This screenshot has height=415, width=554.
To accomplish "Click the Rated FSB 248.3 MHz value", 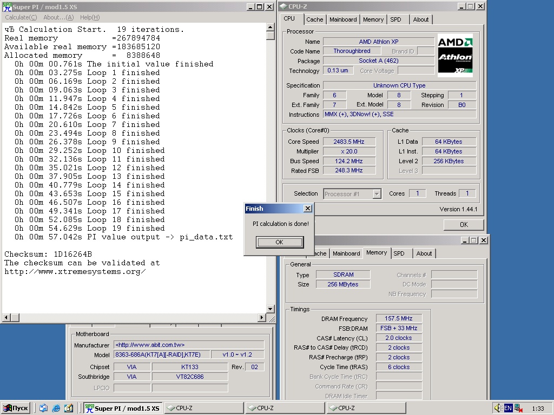I will (349, 170).
